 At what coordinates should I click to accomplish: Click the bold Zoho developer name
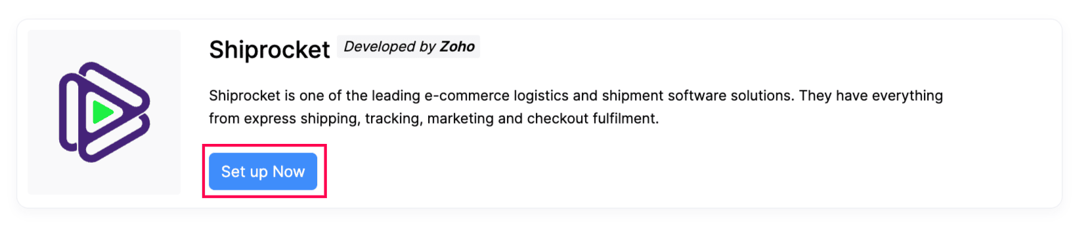click(457, 46)
